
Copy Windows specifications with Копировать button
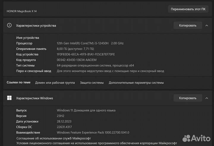coord(188,98)
